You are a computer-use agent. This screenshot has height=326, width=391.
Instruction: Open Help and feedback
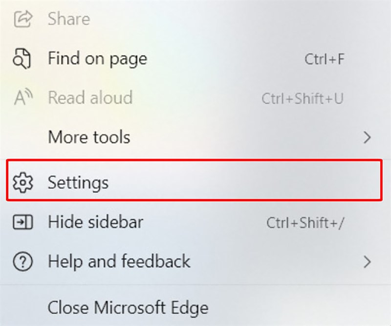(x=119, y=261)
